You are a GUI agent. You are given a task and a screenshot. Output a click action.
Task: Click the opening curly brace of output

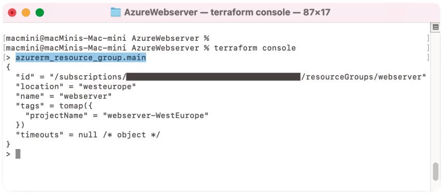click(x=8, y=67)
